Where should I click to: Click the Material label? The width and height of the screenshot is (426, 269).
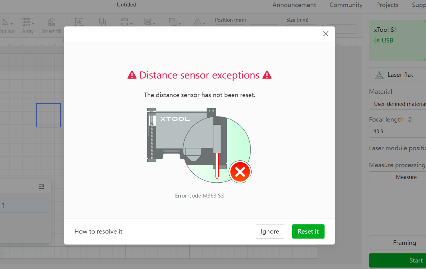point(380,92)
